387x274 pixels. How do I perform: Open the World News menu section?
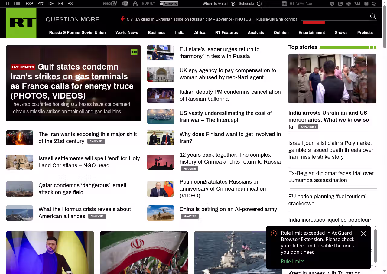pos(127,33)
